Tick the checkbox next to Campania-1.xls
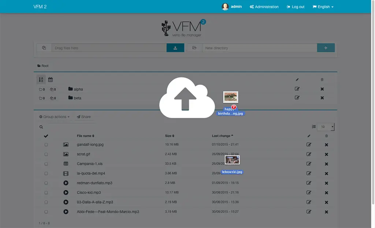The image size is (375, 228). (x=46, y=164)
